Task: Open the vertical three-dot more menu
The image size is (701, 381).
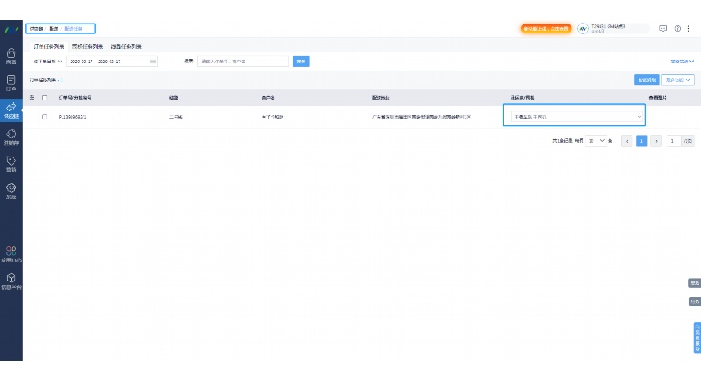Action: pyautogui.click(x=688, y=29)
